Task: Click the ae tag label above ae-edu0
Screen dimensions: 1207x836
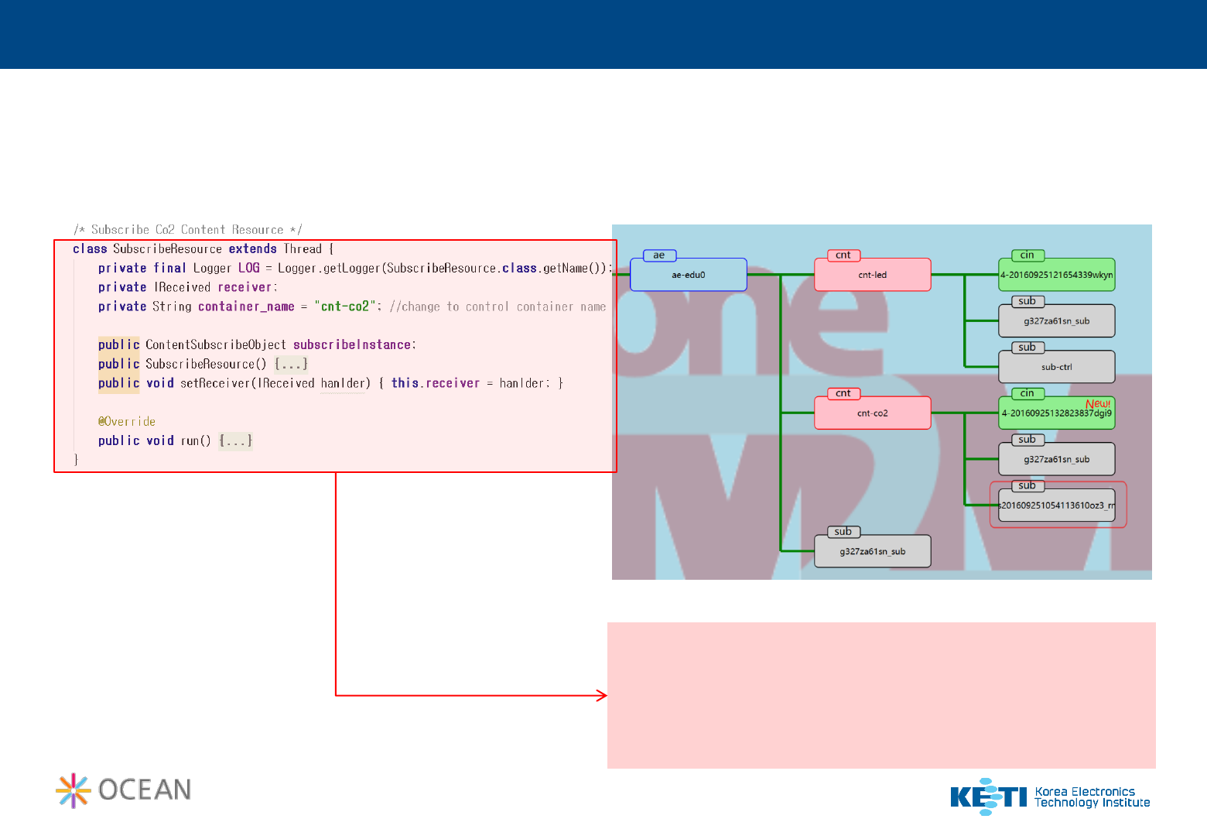Action: pos(659,255)
